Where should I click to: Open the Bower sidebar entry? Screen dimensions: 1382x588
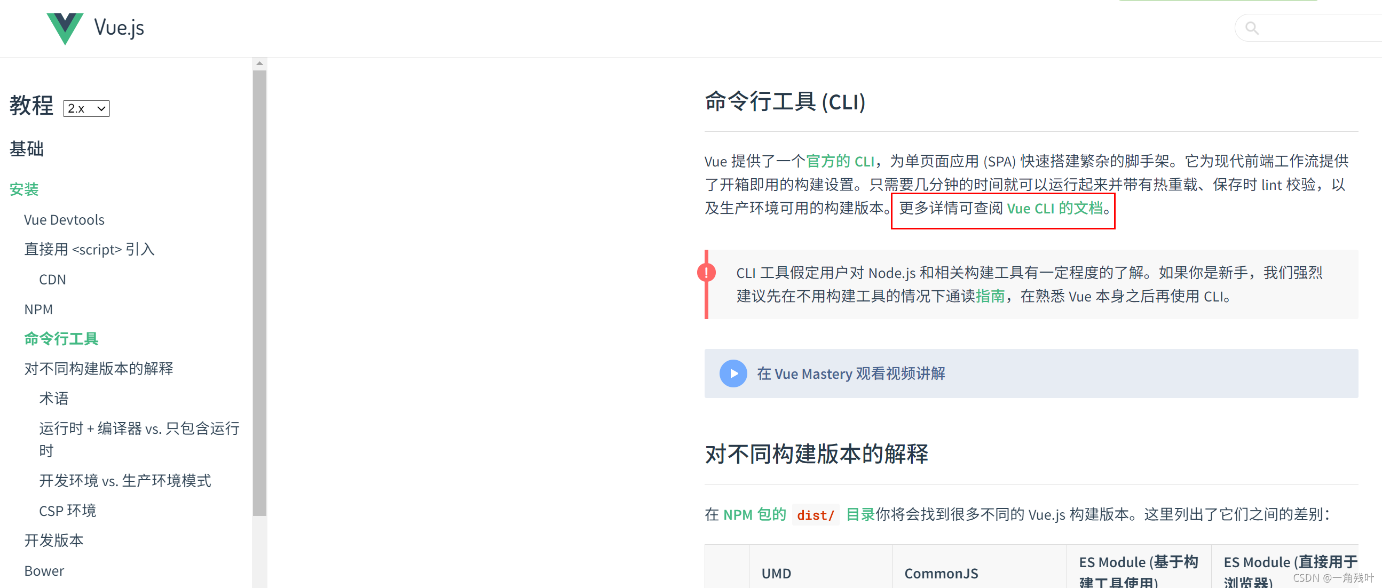44,570
